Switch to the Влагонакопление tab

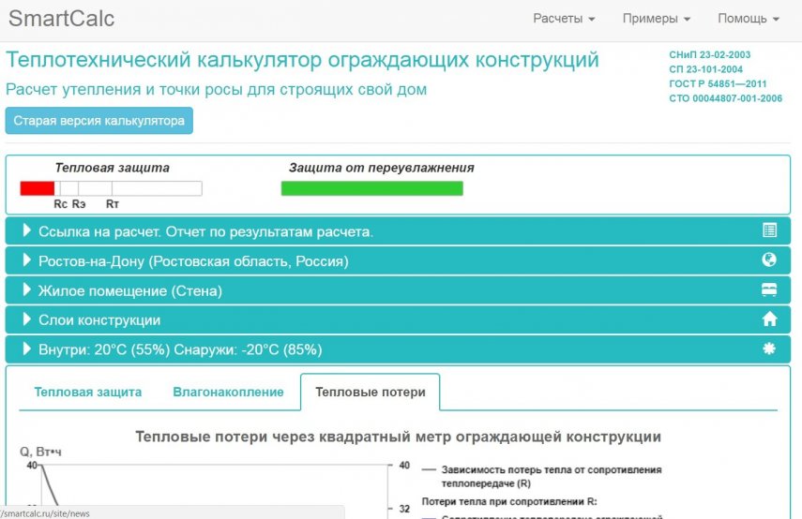228,392
